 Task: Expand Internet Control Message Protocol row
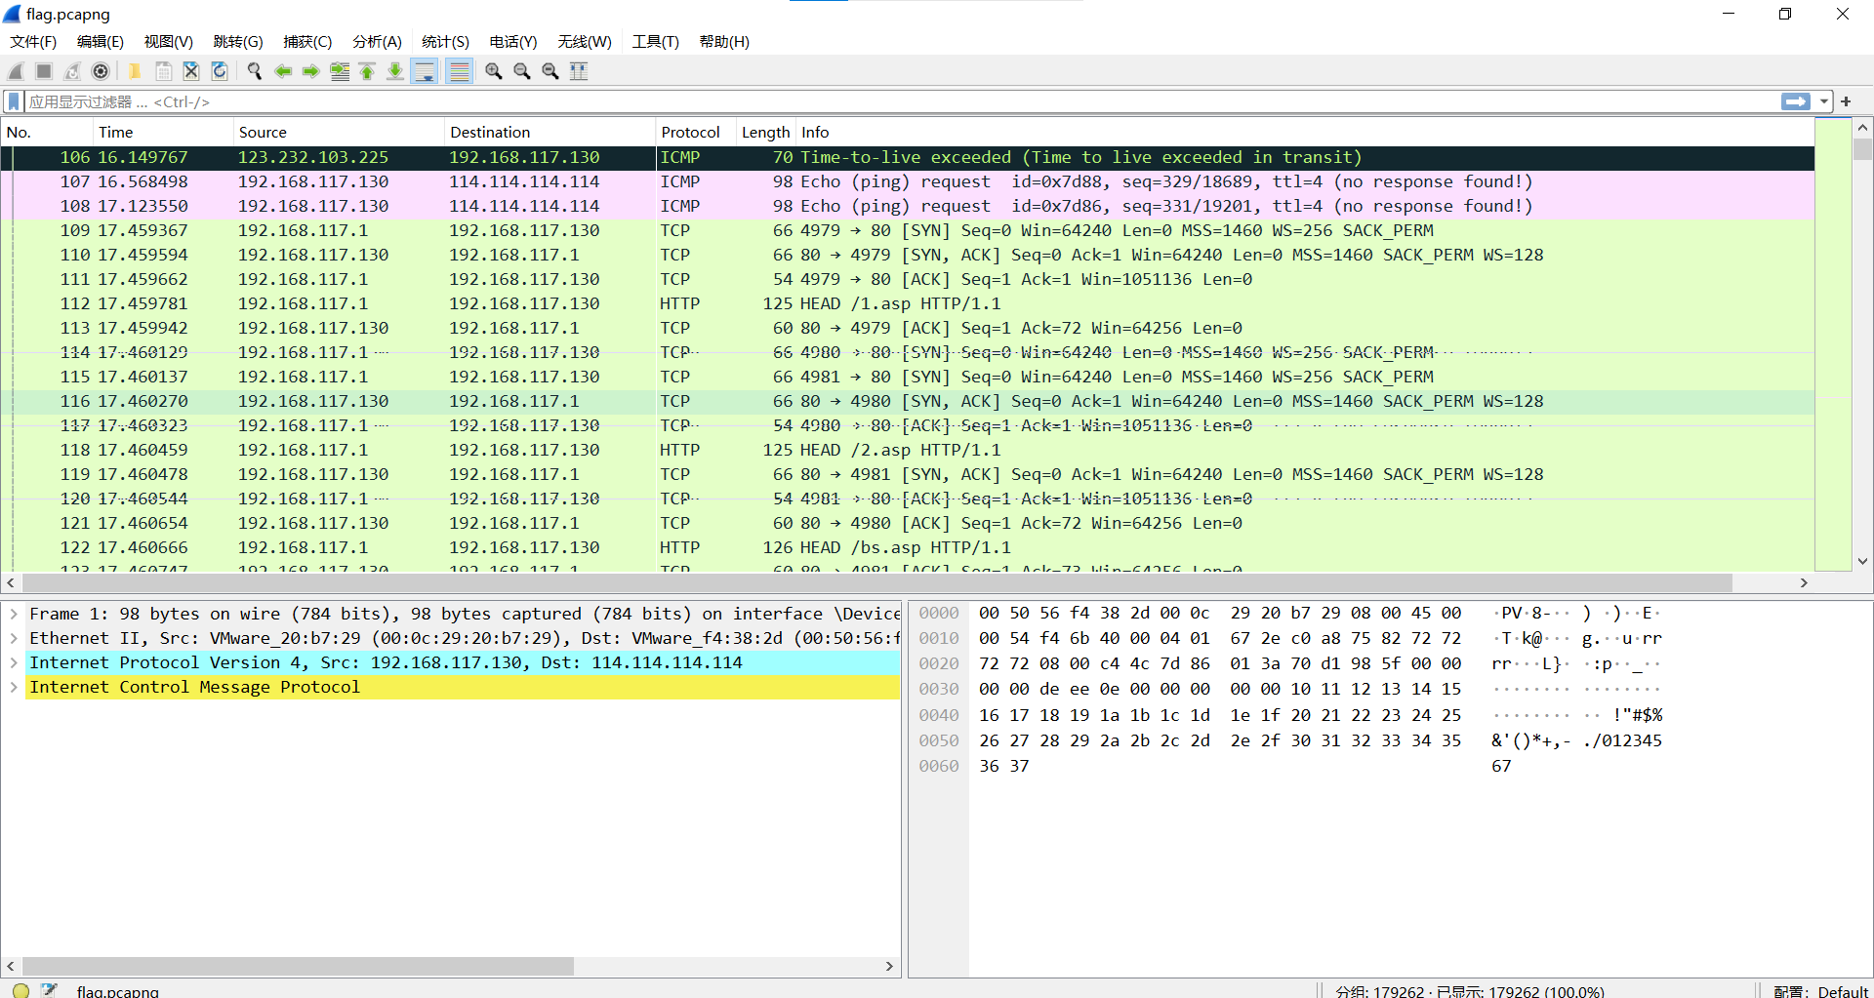coord(14,687)
